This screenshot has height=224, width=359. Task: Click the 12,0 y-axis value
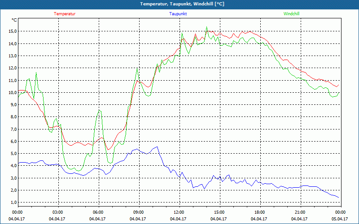click(x=13, y=68)
